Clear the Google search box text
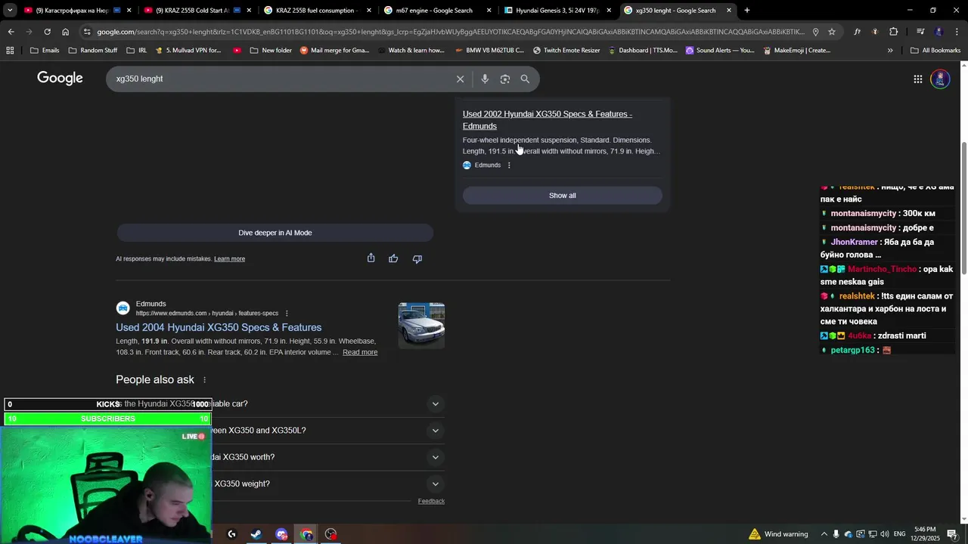 (460, 79)
